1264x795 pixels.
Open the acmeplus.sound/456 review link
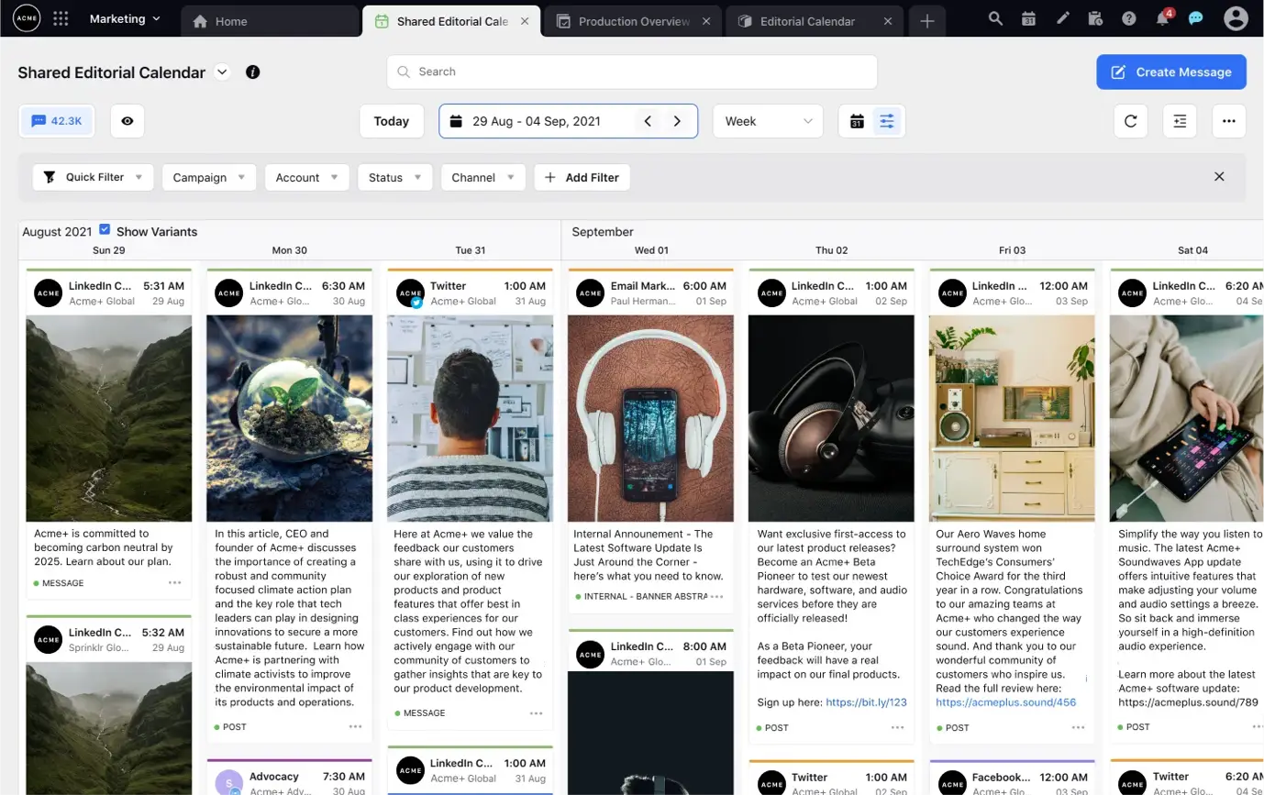[x=1006, y=702]
